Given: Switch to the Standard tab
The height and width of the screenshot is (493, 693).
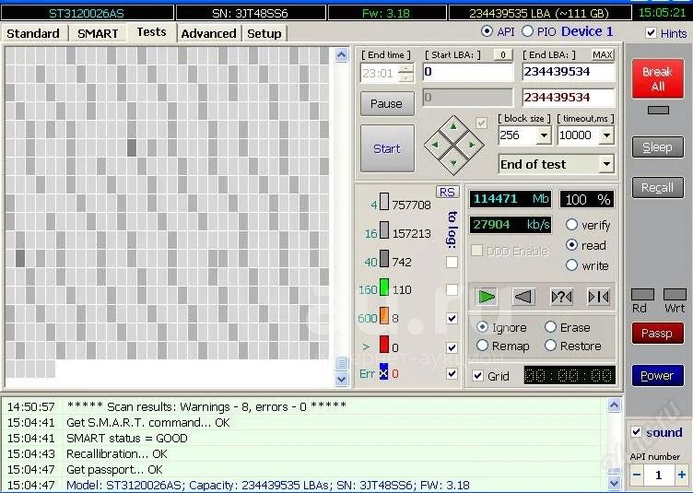Looking at the screenshot, I should pos(33,33).
